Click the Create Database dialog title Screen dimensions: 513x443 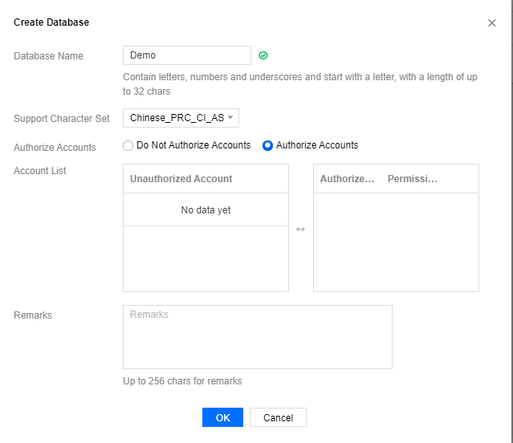tap(51, 22)
